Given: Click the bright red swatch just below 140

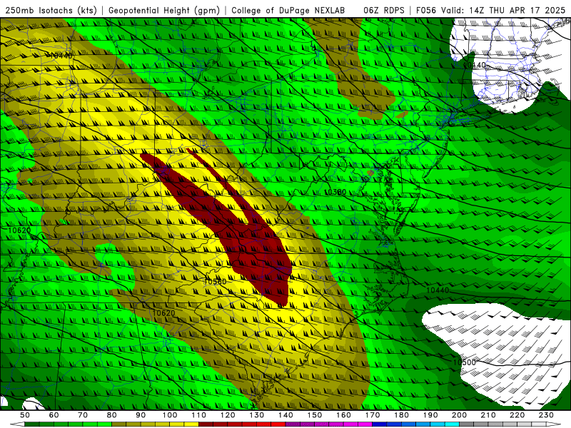Looking at the screenshot, I should [x=278, y=424].
